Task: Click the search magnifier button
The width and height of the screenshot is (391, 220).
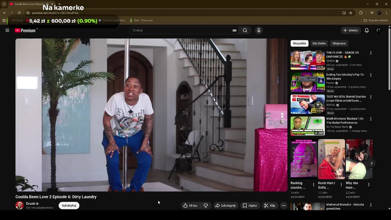Action: tap(245, 30)
